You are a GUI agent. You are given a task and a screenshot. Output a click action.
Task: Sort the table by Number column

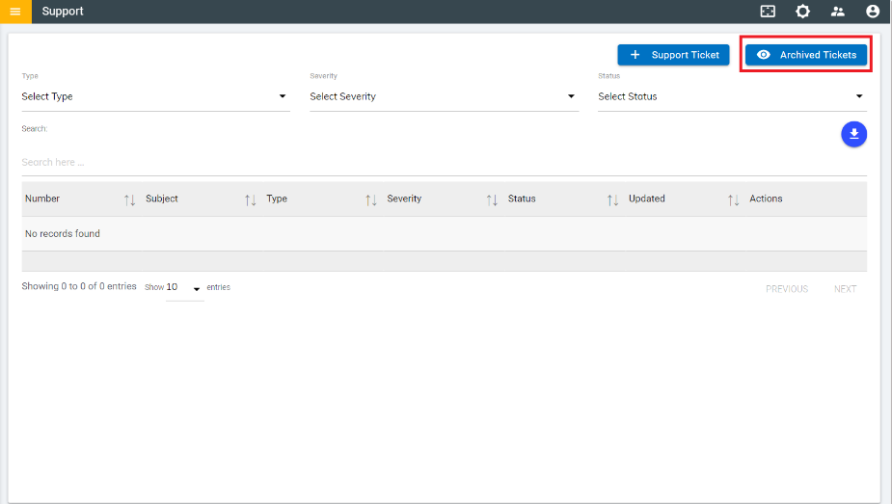(130, 199)
